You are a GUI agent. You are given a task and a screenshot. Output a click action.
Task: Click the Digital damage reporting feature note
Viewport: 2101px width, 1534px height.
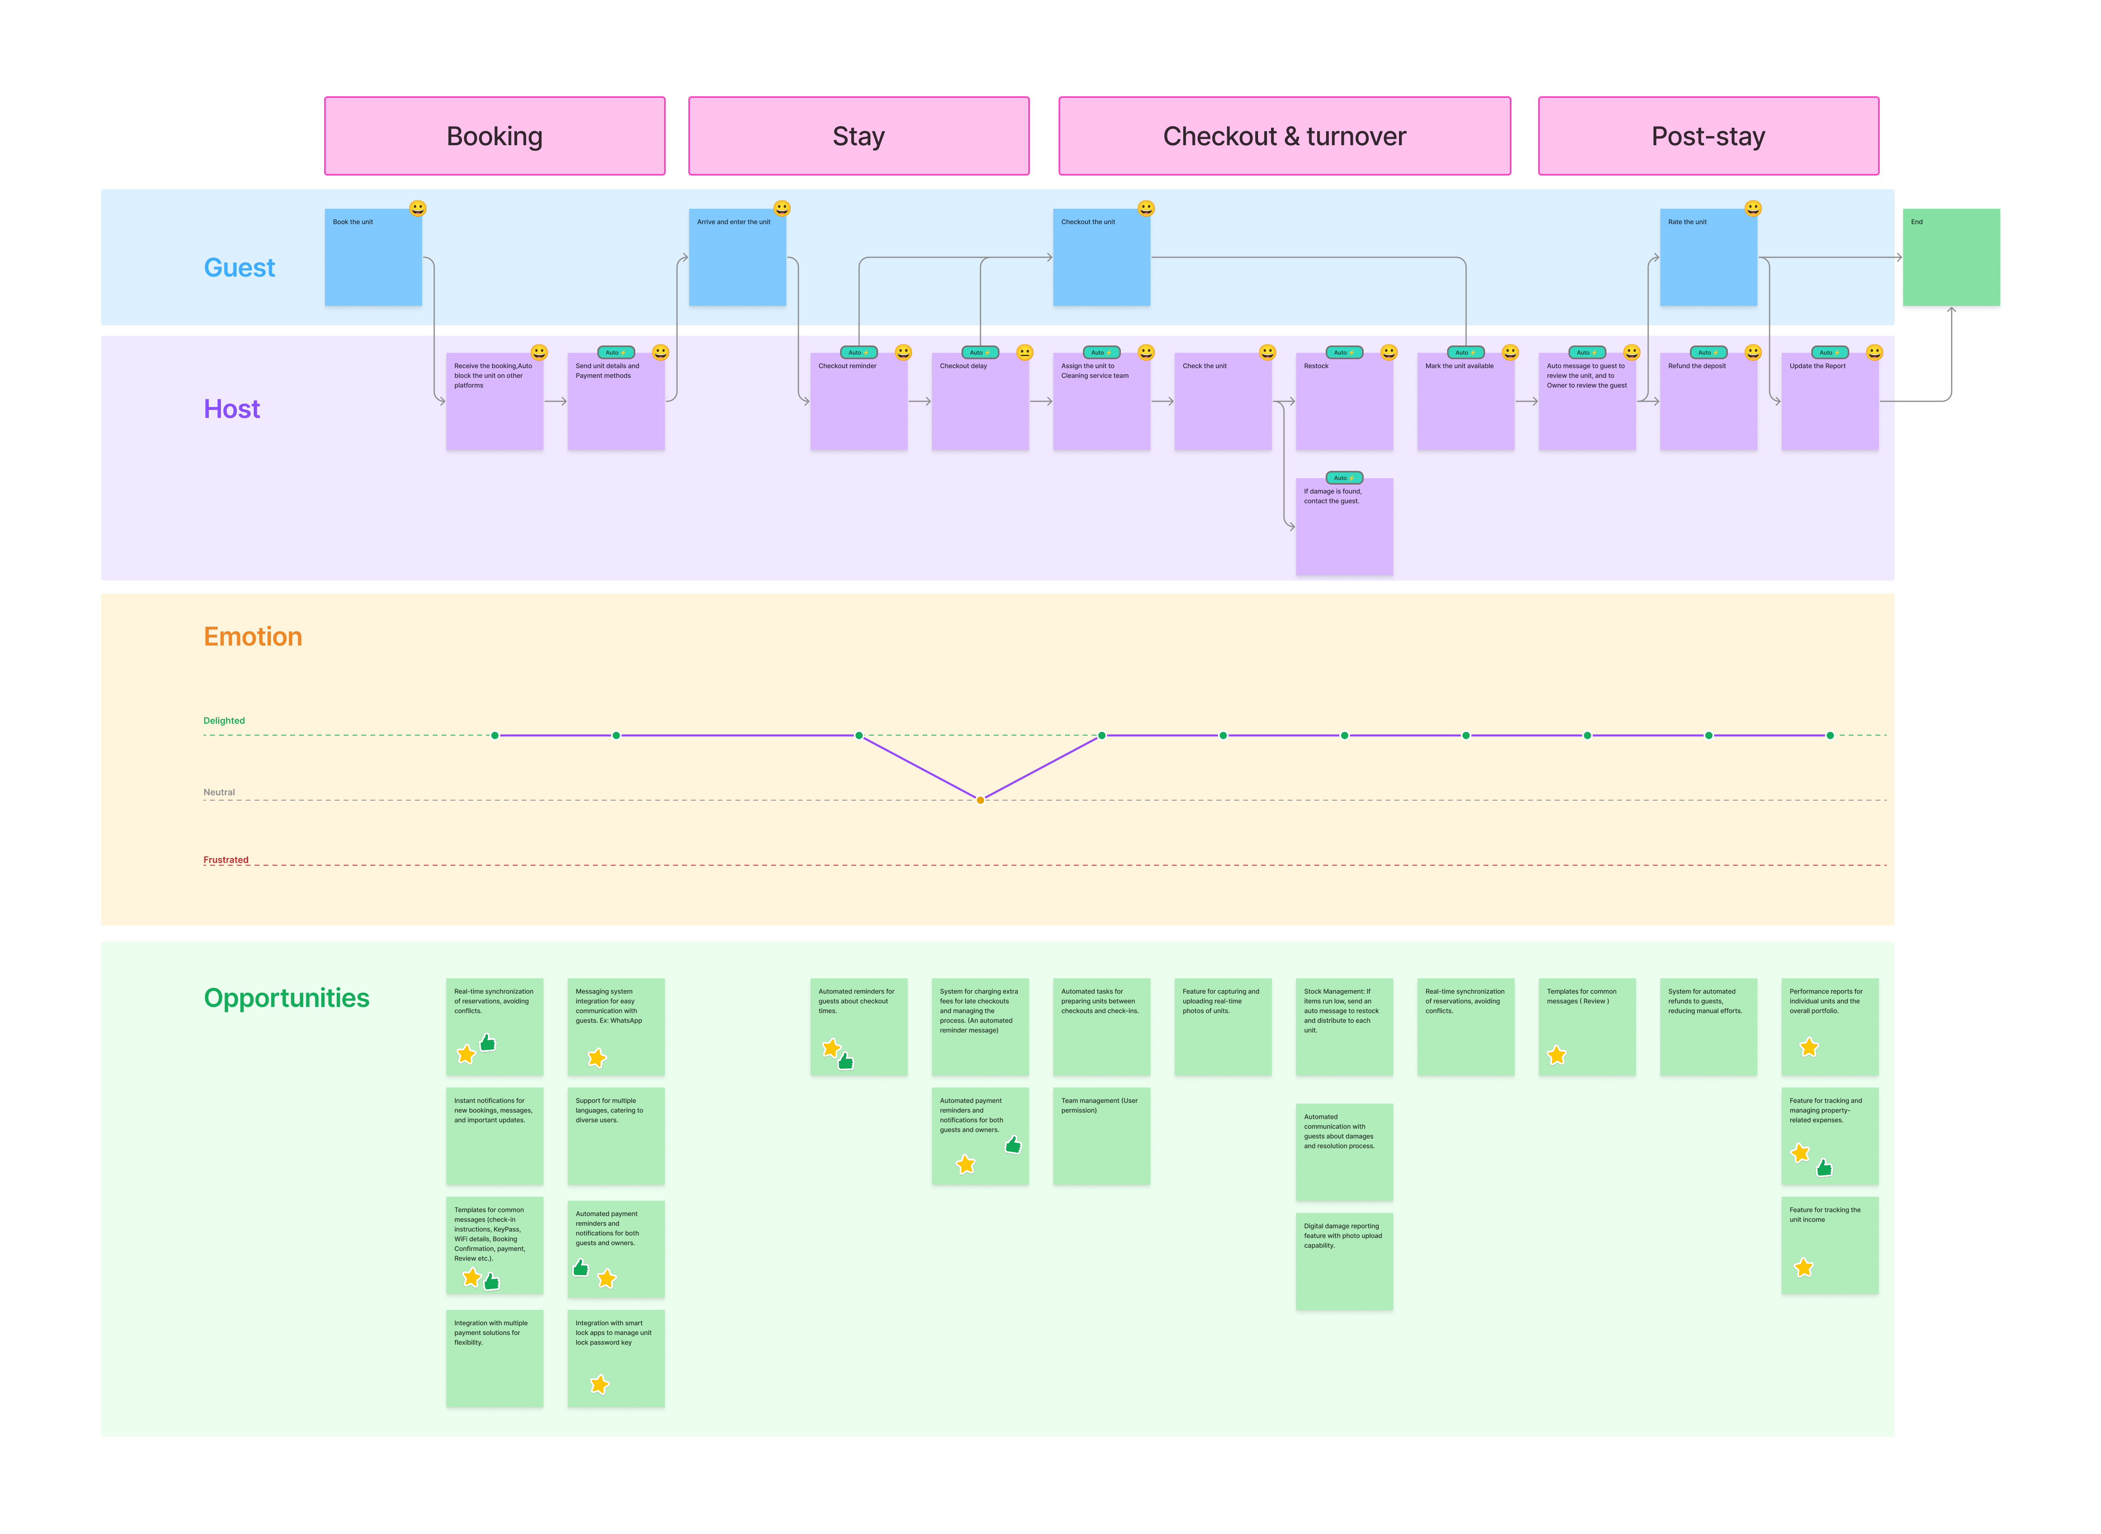(x=1344, y=1261)
